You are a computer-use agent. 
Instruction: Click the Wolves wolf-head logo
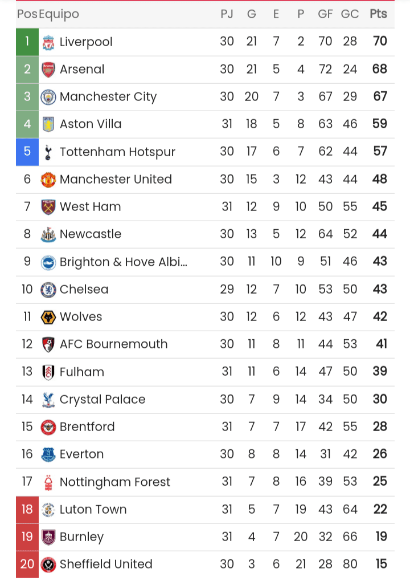[48, 317]
